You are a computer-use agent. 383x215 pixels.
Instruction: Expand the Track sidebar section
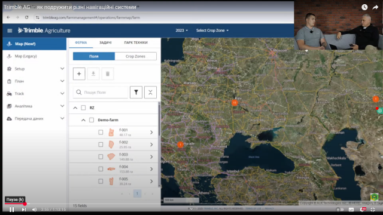35,94
